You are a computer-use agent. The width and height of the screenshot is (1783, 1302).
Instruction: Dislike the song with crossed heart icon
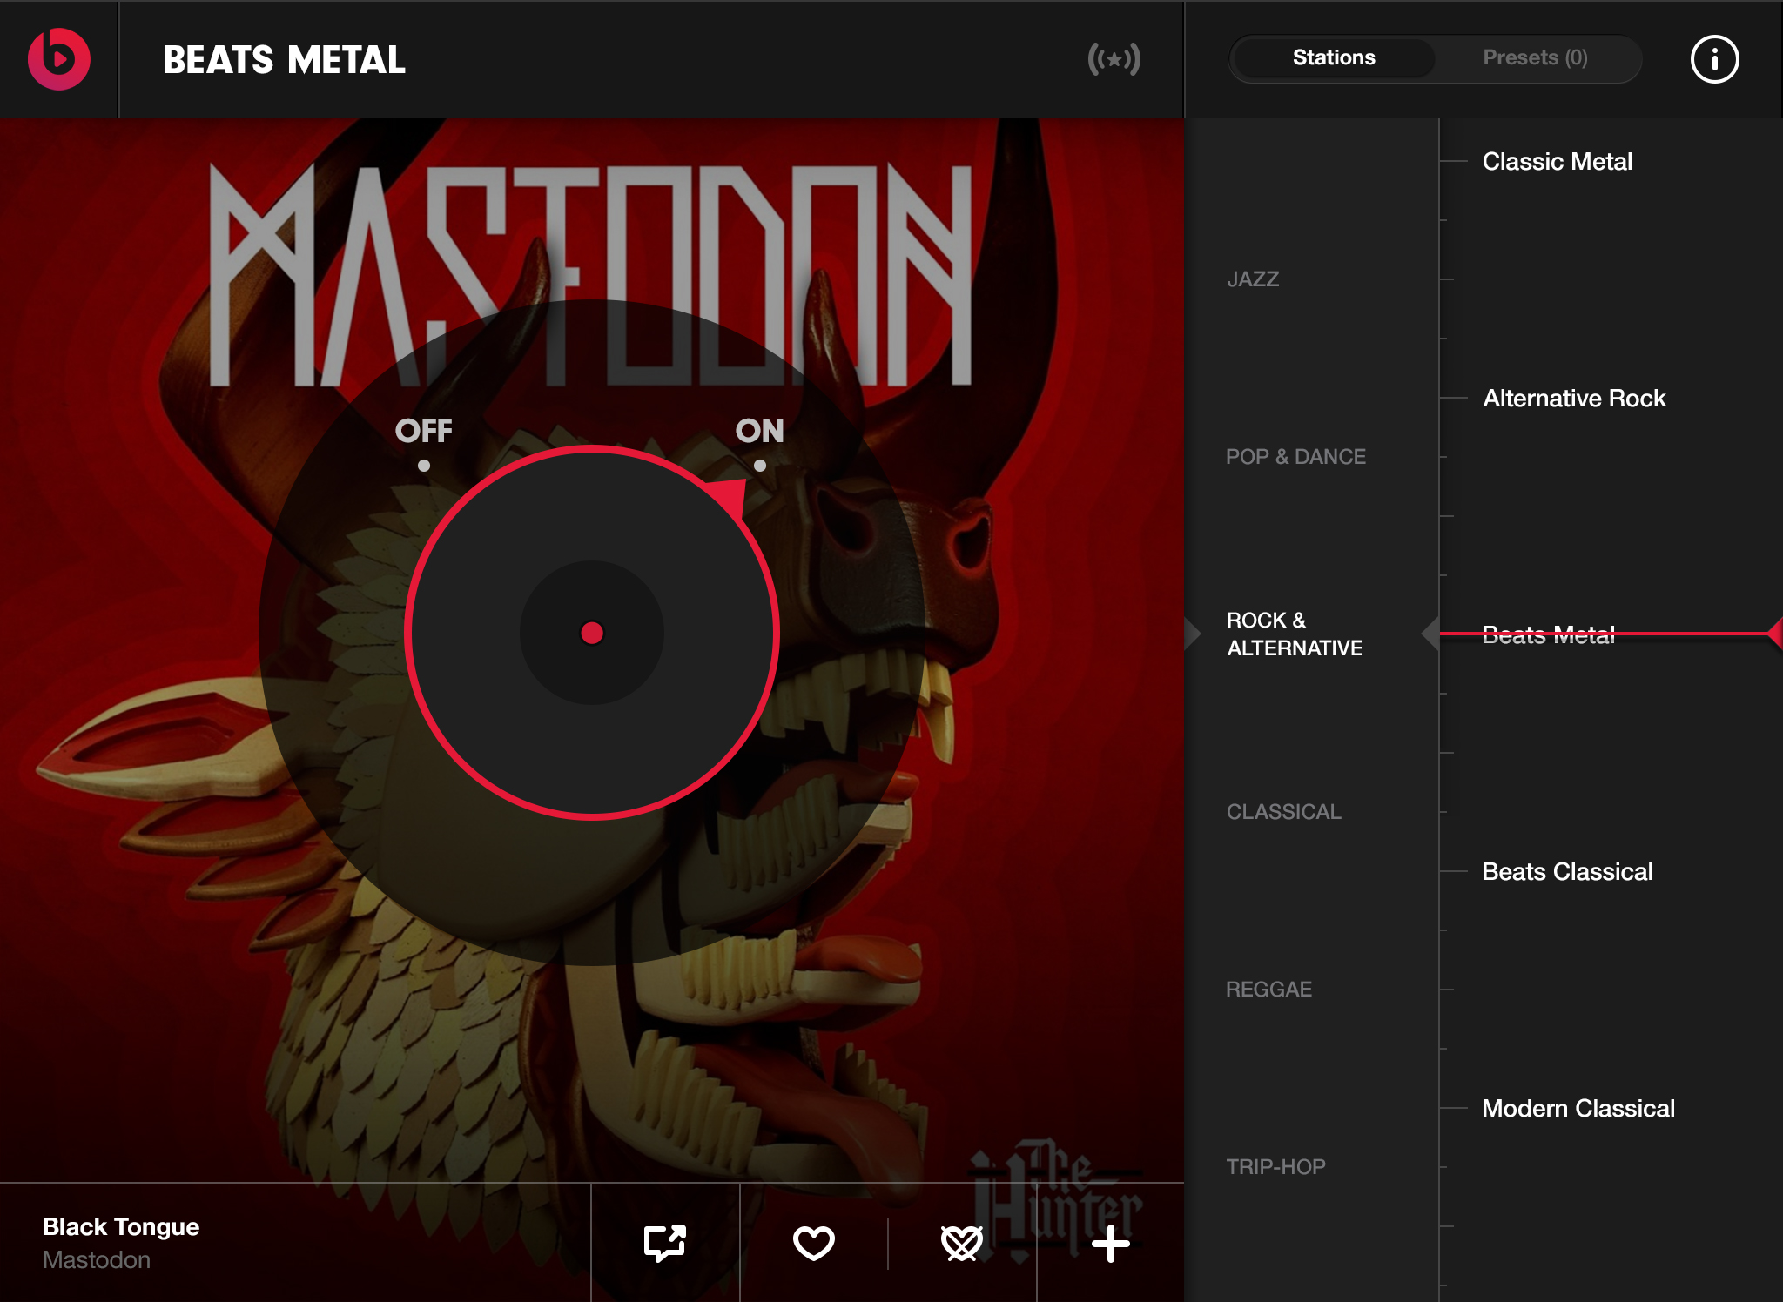(962, 1242)
